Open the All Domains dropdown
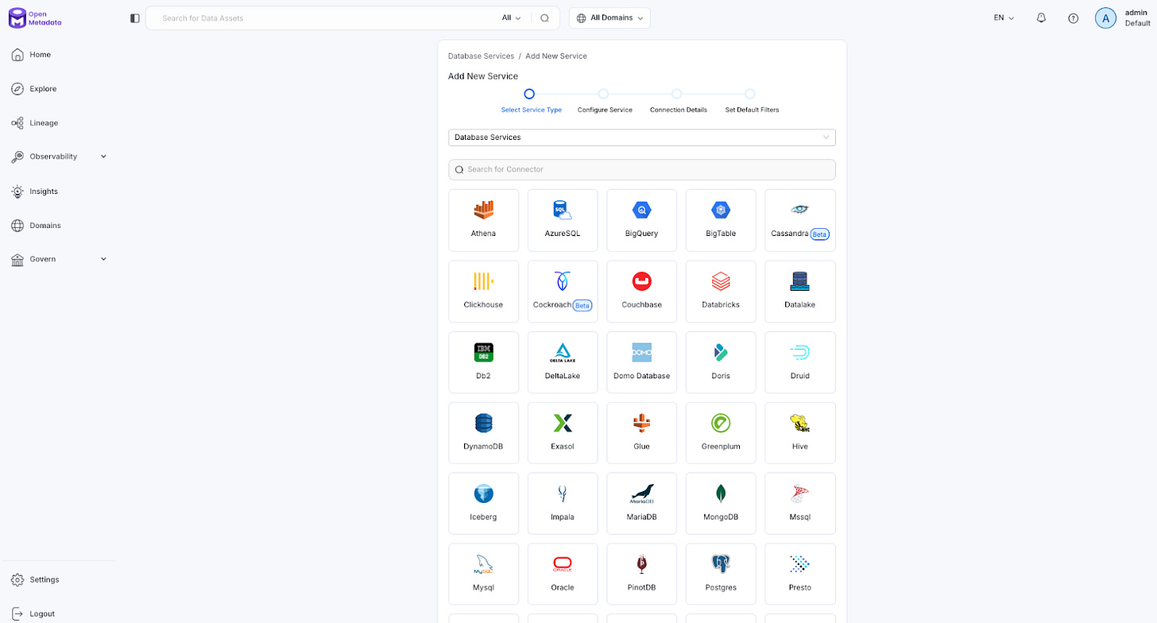 (609, 17)
